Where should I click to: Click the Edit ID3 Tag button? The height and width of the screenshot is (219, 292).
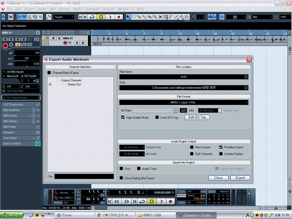point(197,117)
